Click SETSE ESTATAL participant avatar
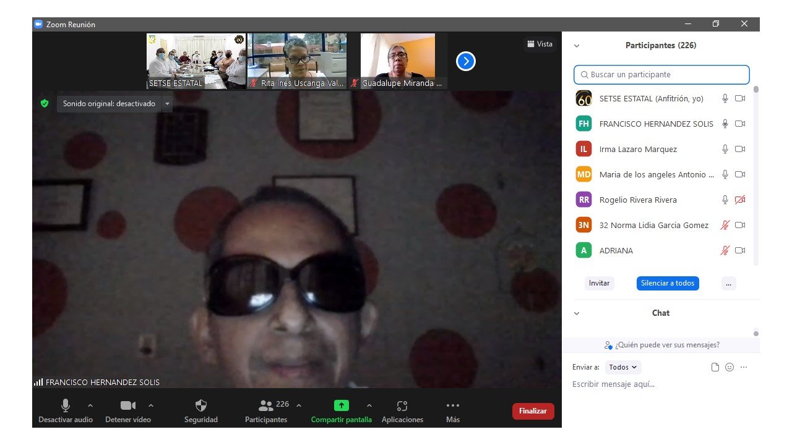Viewport: 792px width, 445px height. [x=583, y=98]
